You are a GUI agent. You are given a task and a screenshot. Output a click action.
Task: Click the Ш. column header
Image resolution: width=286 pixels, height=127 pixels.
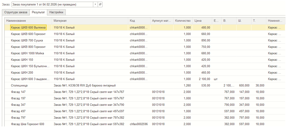click(x=244, y=21)
